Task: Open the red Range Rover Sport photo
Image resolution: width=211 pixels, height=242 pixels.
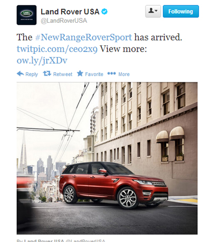Action: (107, 158)
